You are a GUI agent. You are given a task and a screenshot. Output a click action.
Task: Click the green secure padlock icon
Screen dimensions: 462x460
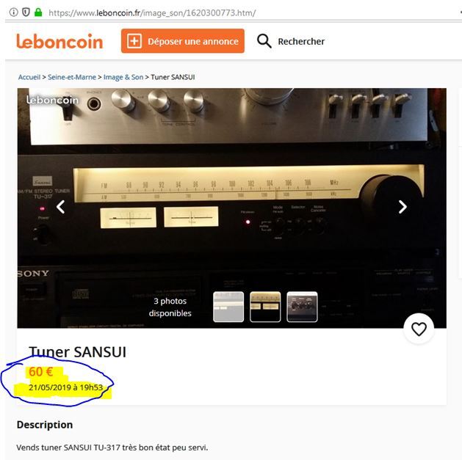coord(38,12)
